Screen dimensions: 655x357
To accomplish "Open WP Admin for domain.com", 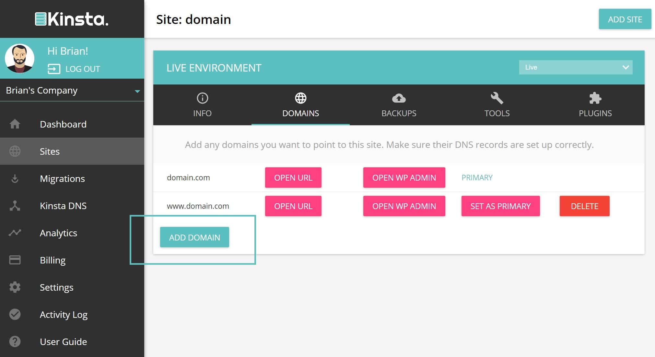I will pos(404,178).
